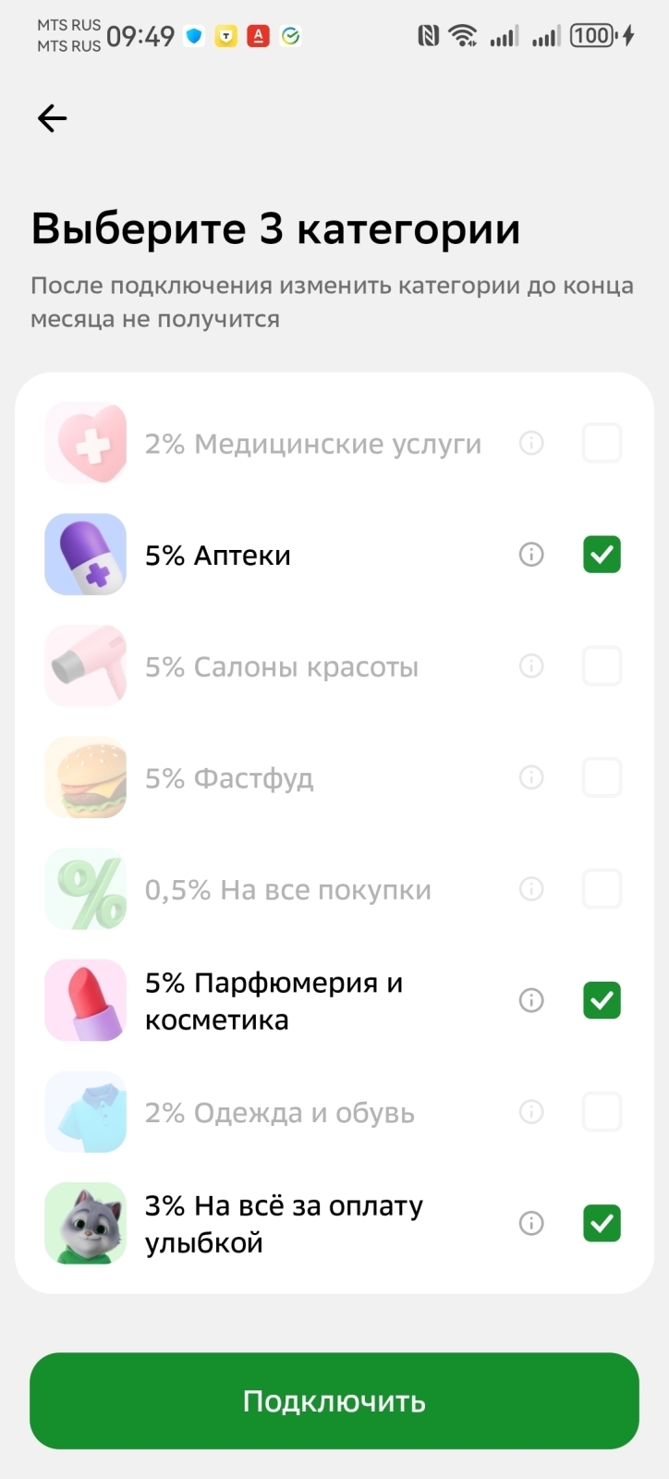Click the heart icon for Медицинские услуги
The image size is (669, 1479).
(85, 443)
